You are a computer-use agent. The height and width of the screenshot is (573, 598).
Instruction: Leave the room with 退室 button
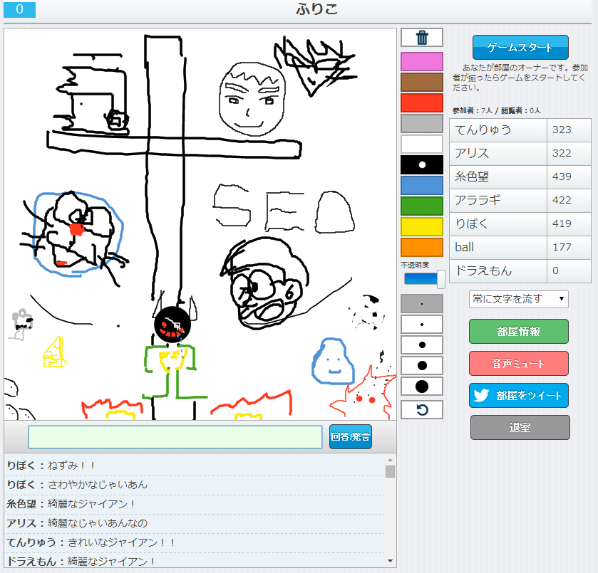point(520,428)
